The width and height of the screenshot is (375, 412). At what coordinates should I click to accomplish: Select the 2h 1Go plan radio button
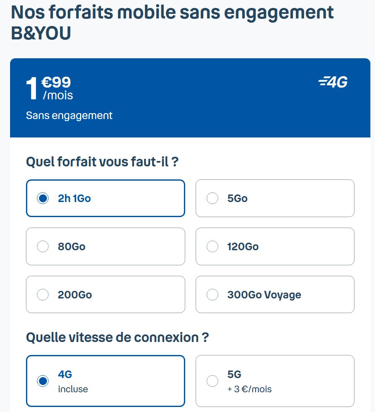pos(43,198)
